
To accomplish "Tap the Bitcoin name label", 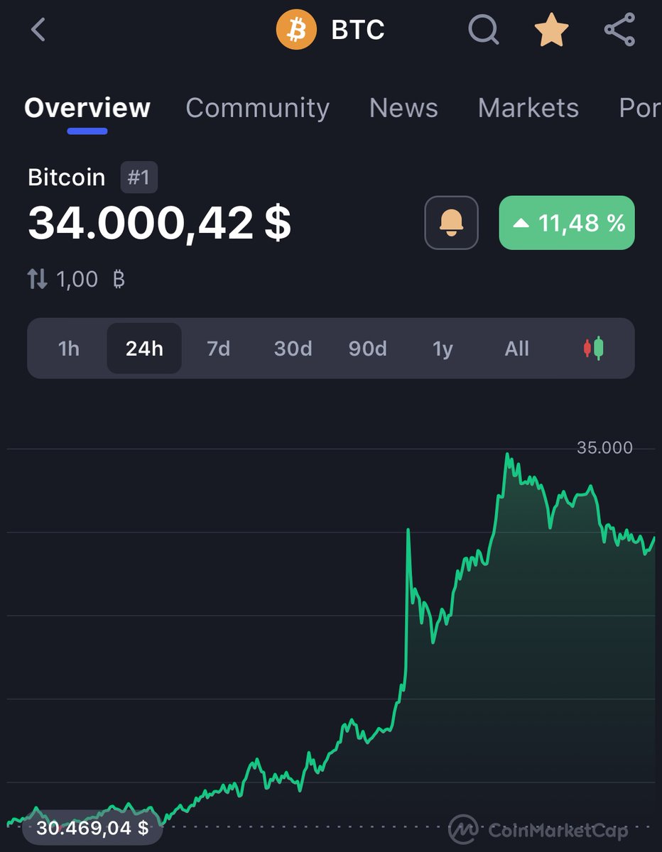I will pos(66,177).
